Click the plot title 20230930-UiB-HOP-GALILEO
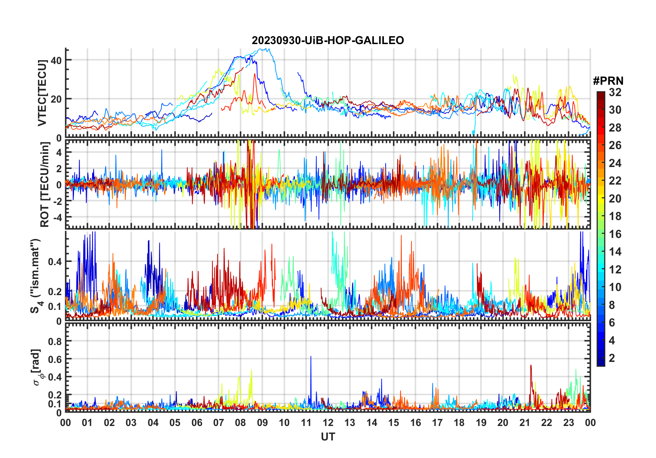The image size is (656, 458). (328, 40)
